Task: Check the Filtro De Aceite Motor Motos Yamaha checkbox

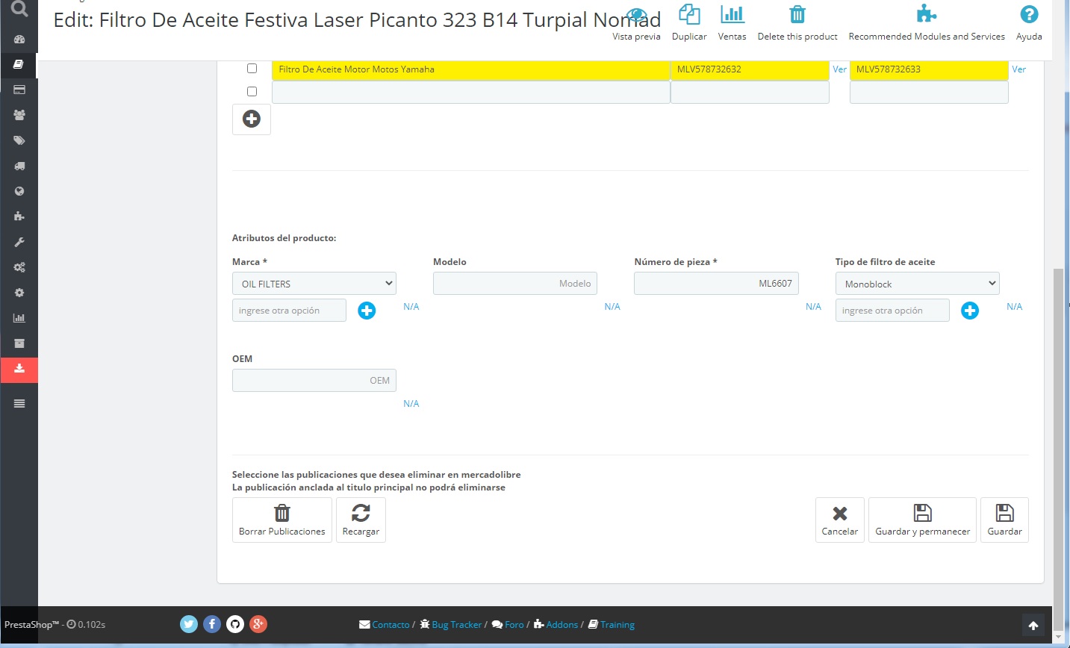Action: click(x=252, y=69)
